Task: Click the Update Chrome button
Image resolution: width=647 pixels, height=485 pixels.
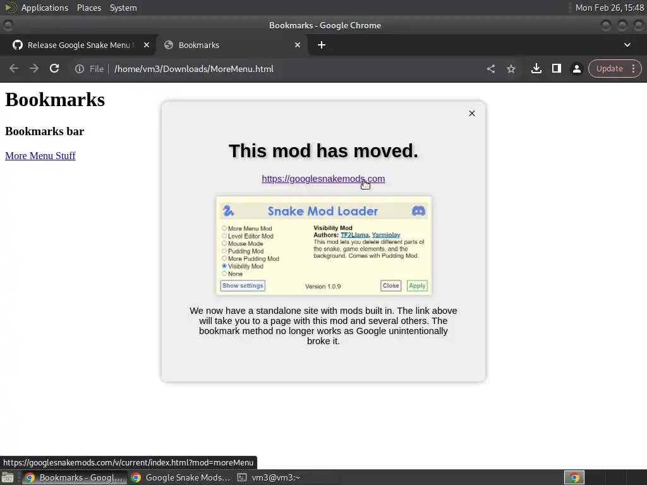Action: (609, 68)
